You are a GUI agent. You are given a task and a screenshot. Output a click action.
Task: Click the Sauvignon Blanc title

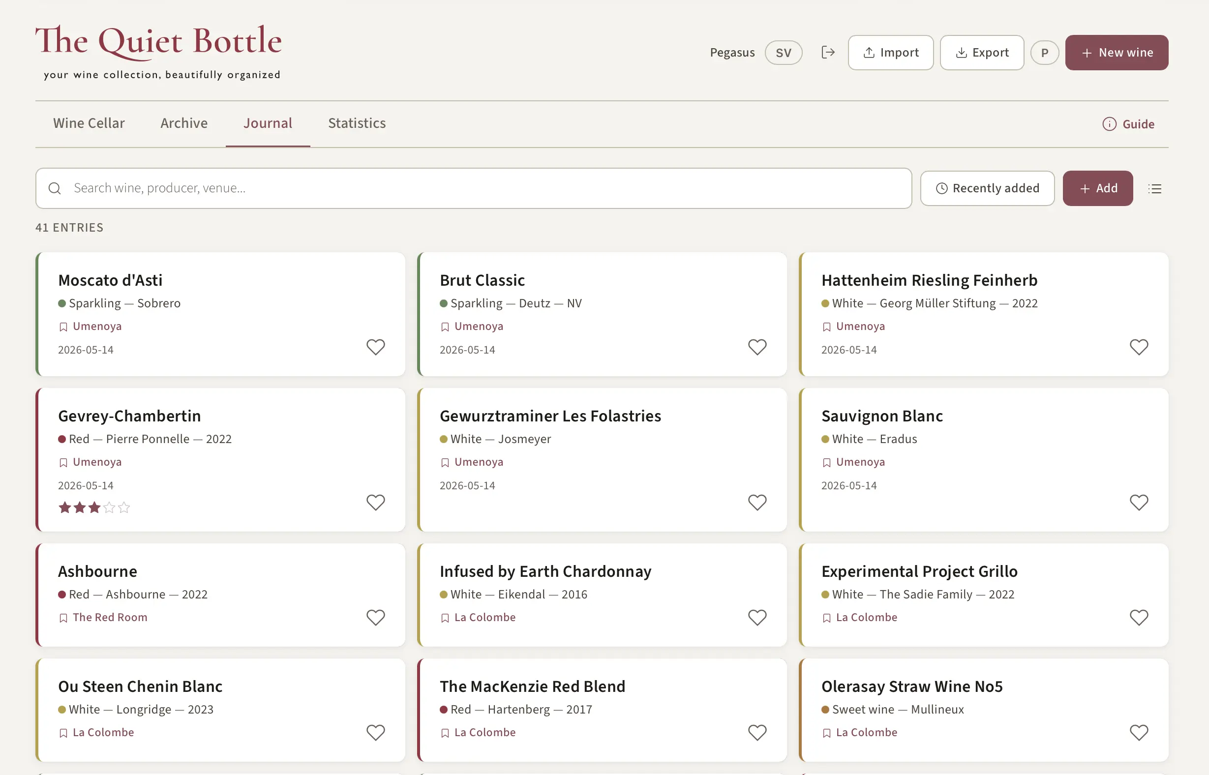(x=882, y=416)
